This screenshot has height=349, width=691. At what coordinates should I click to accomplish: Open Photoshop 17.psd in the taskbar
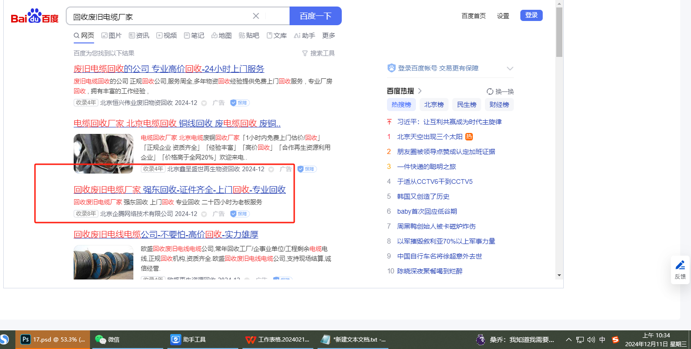(54, 339)
